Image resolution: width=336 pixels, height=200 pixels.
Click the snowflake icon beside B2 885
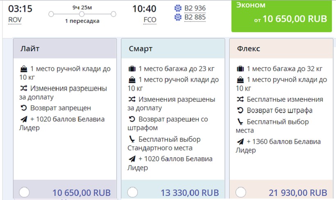click(178, 17)
